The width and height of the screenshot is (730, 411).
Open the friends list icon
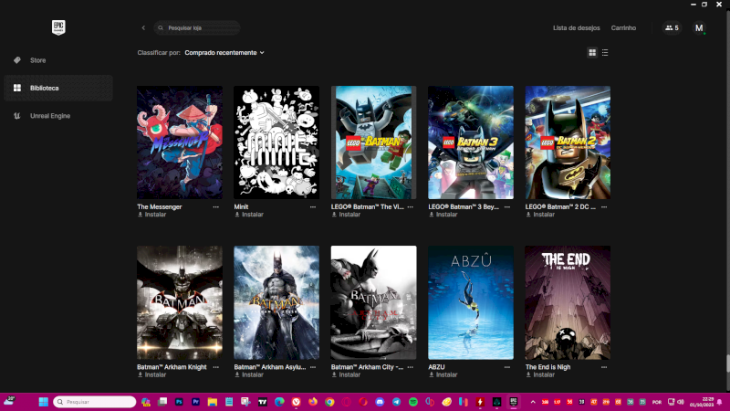[x=671, y=28]
